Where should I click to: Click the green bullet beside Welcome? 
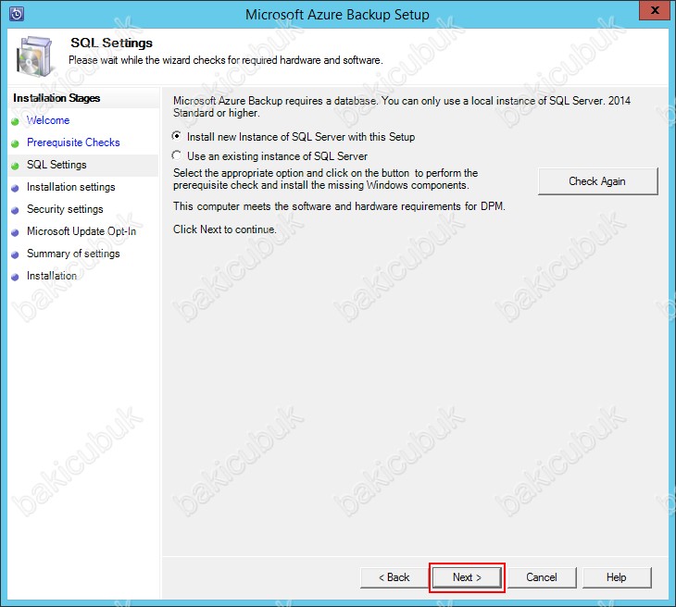[15, 122]
